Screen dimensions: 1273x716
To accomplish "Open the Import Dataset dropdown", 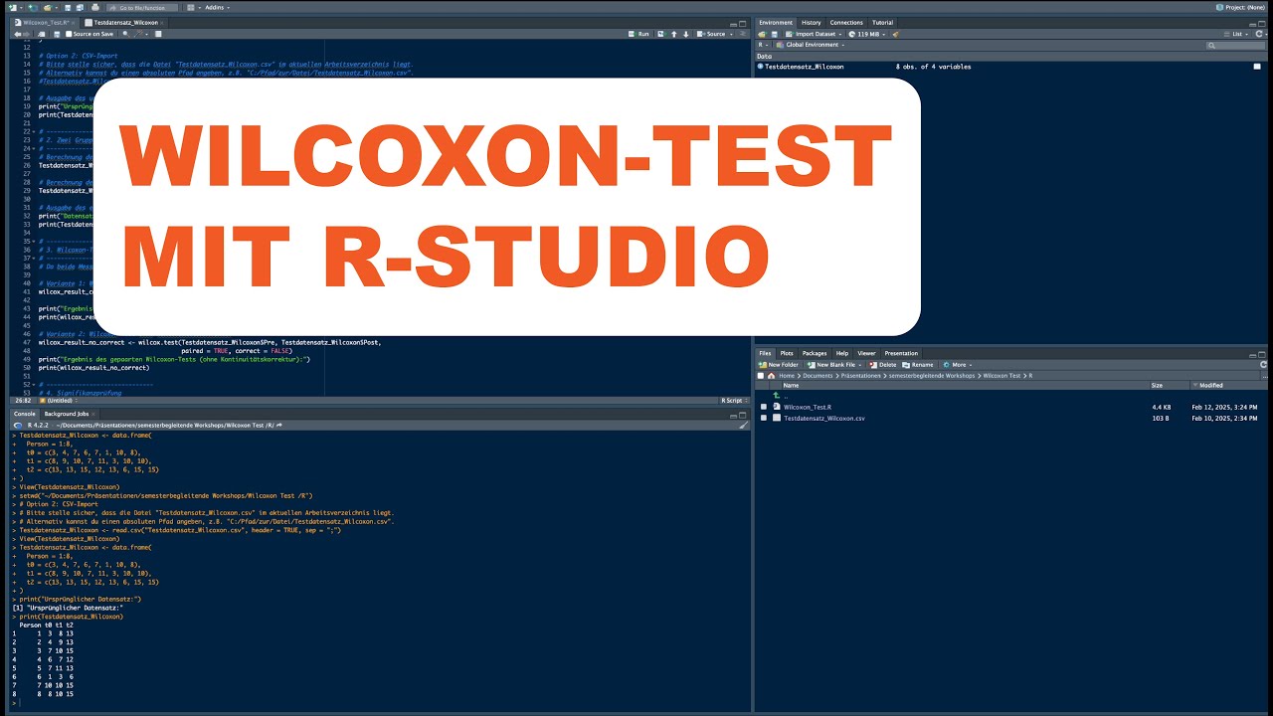I will tap(813, 34).
